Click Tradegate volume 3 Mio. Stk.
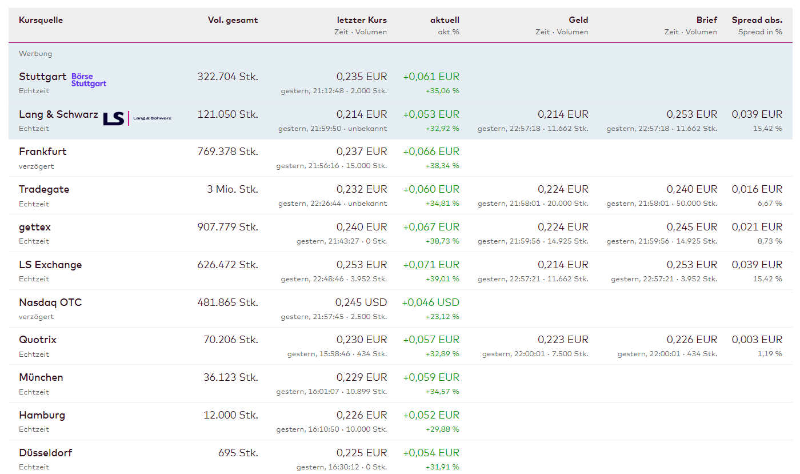 (x=233, y=189)
